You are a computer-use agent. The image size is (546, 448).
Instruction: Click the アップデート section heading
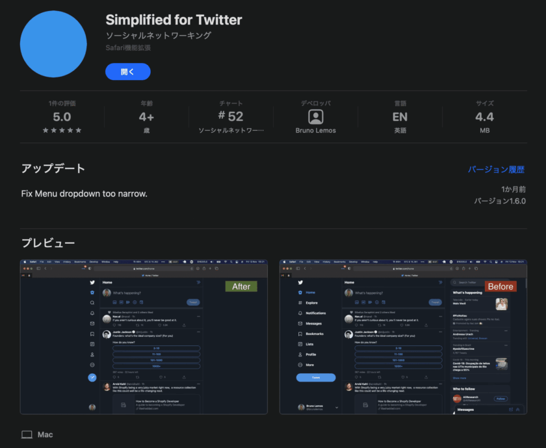pyautogui.click(x=53, y=168)
